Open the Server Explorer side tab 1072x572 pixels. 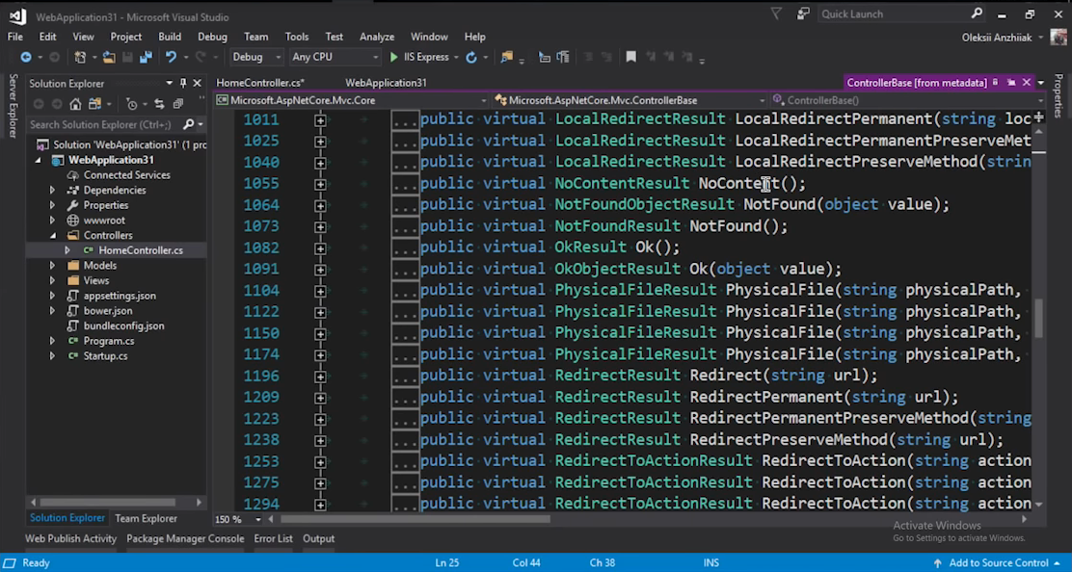pos(13,106)
